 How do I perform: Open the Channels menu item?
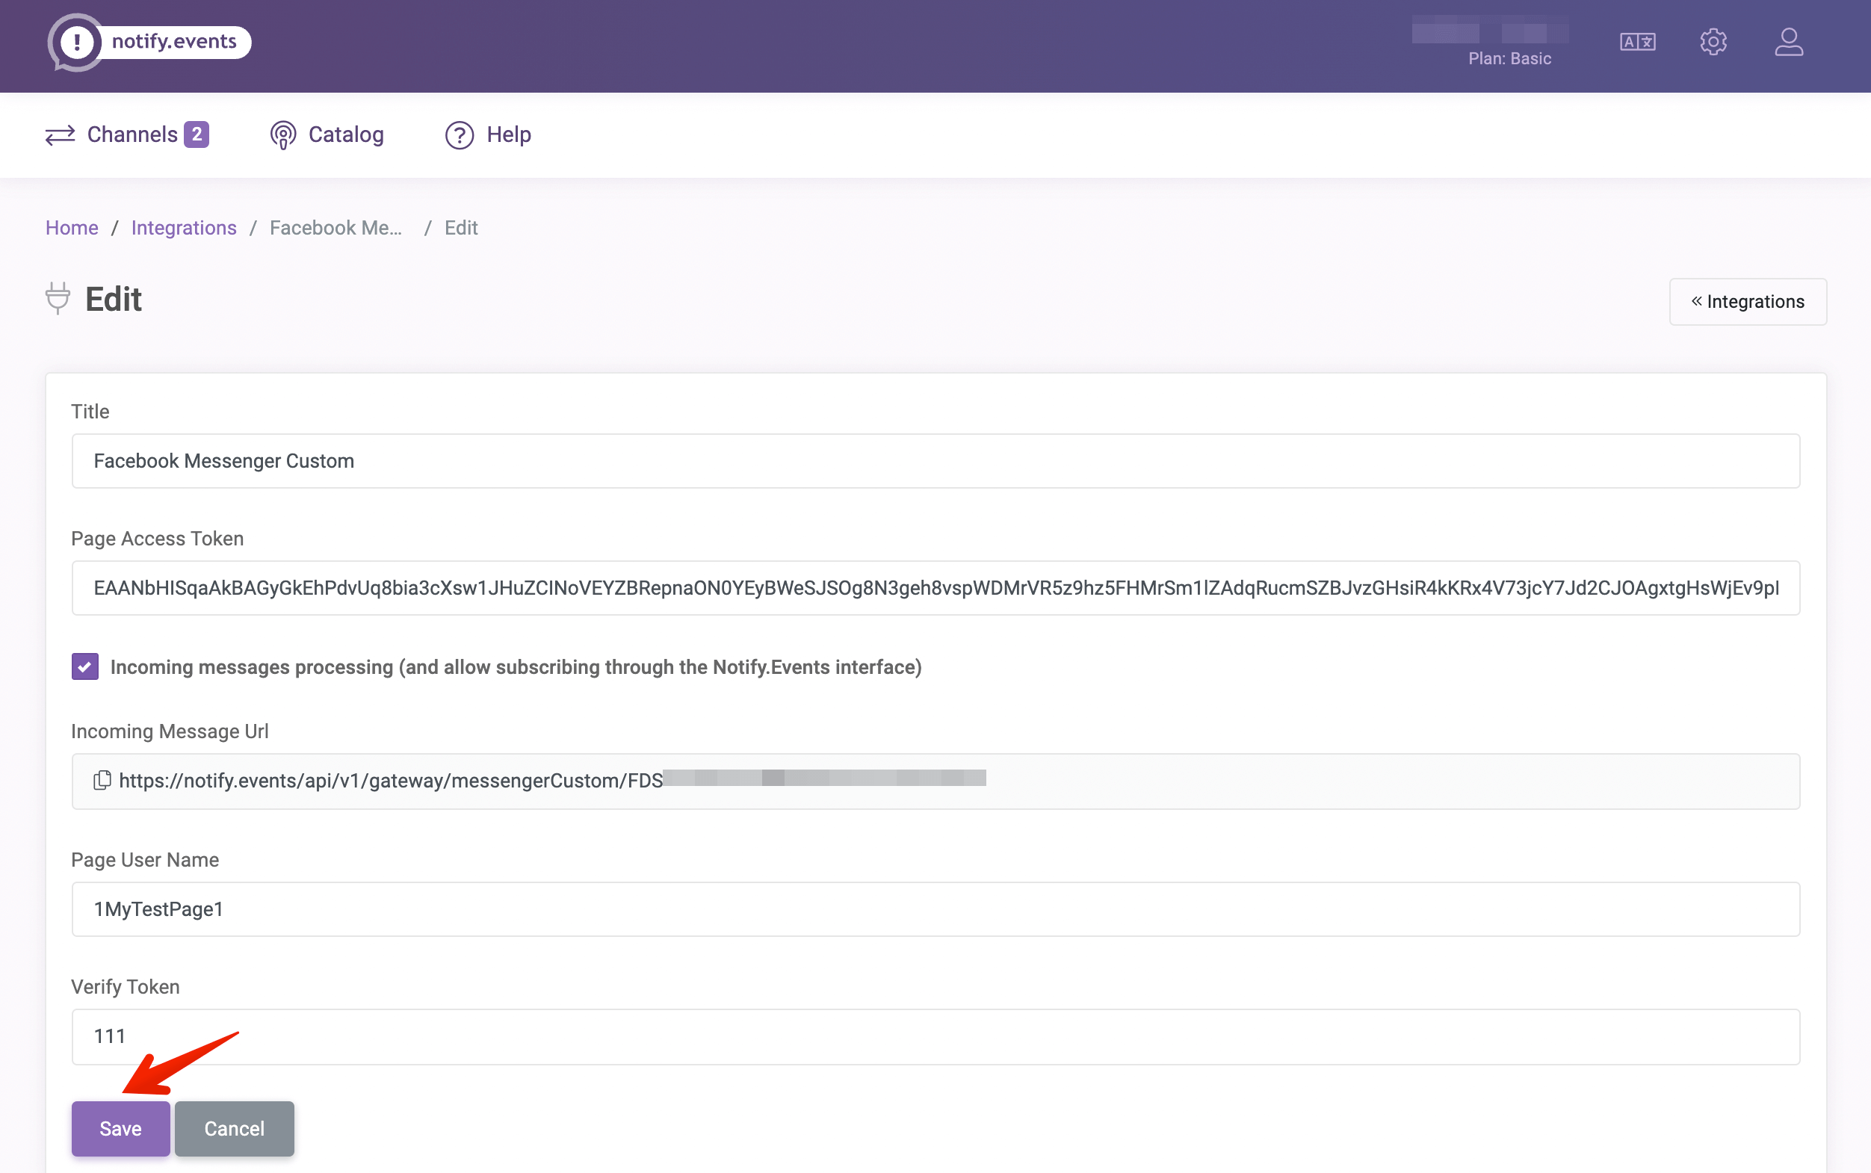[x=127, y=135]
